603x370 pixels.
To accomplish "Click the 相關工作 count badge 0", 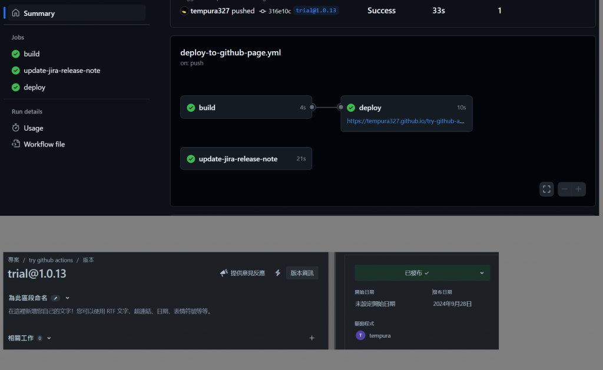I will tap(39, 338).
